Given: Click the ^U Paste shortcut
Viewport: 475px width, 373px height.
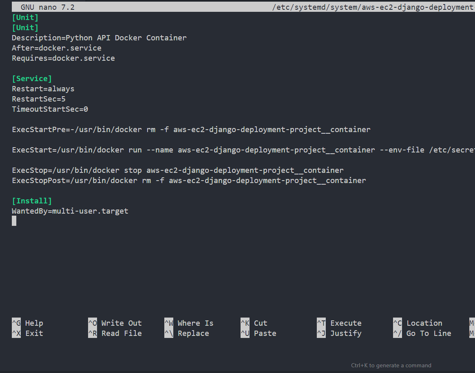Looking at the screenshot, I should coord(258,333).
